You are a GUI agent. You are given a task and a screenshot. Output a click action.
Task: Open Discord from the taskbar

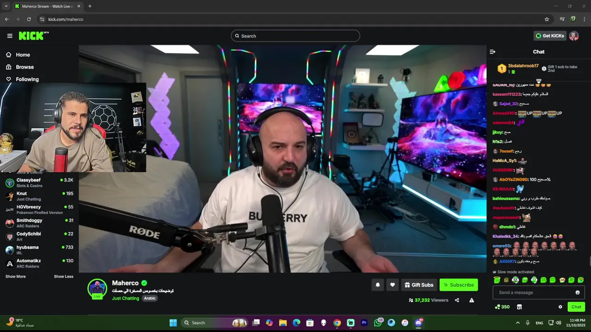[x=418, y=323]
